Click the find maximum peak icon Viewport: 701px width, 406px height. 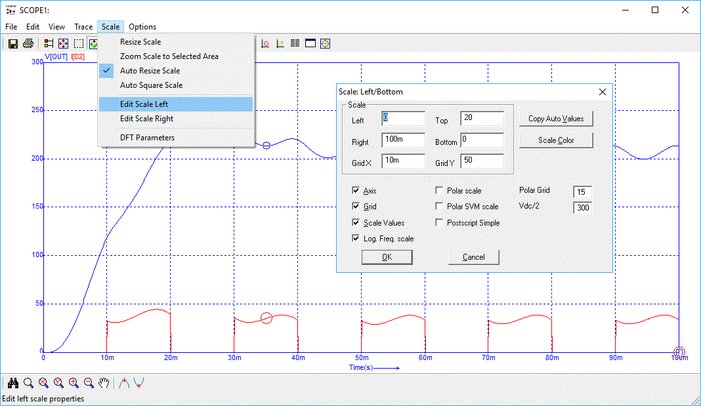pos(124,383)
